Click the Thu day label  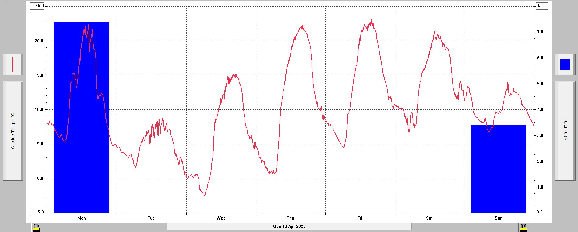coord(291,218)
